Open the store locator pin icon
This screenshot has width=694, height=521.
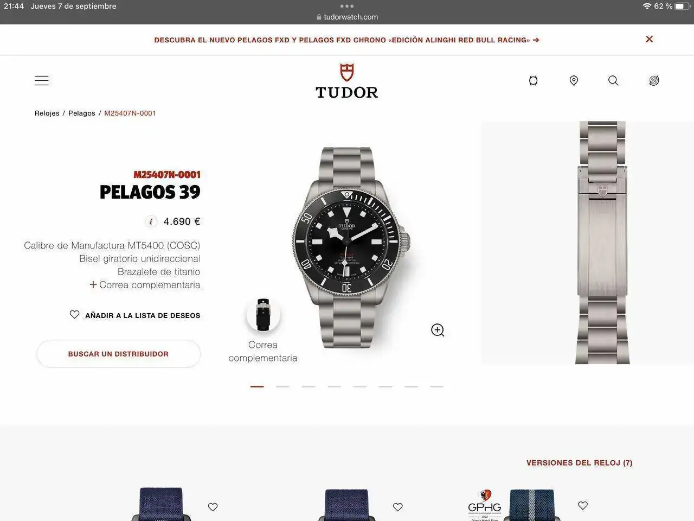coord(574,80)
